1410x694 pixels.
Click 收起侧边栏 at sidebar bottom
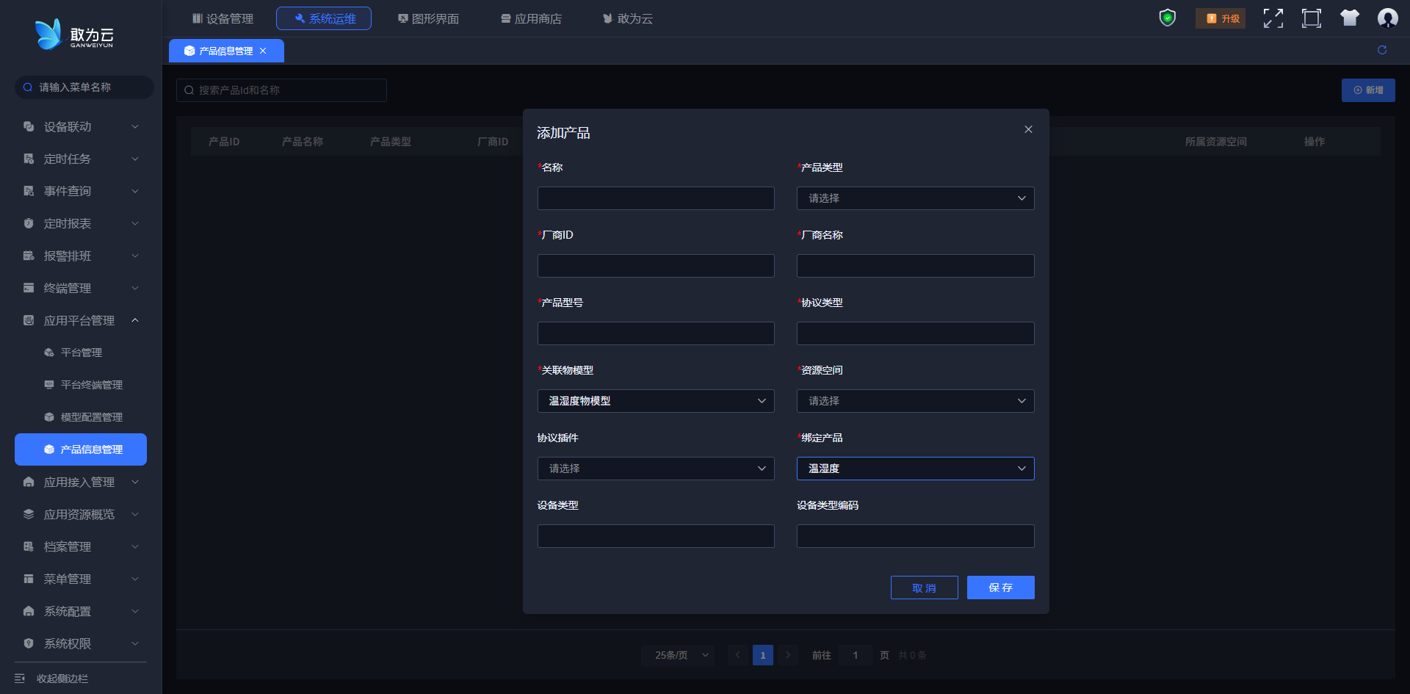point(62,679)
